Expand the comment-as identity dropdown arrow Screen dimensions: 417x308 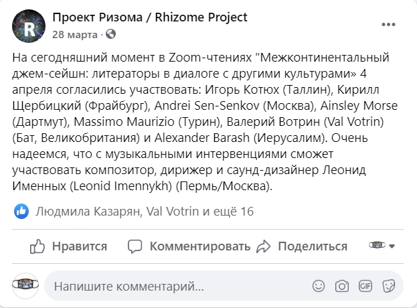(392, 246)
